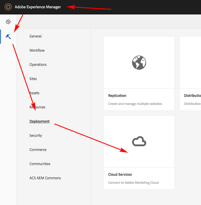Open the Distribution card
Screen dimensions: 201x205
tap(190, 73)
